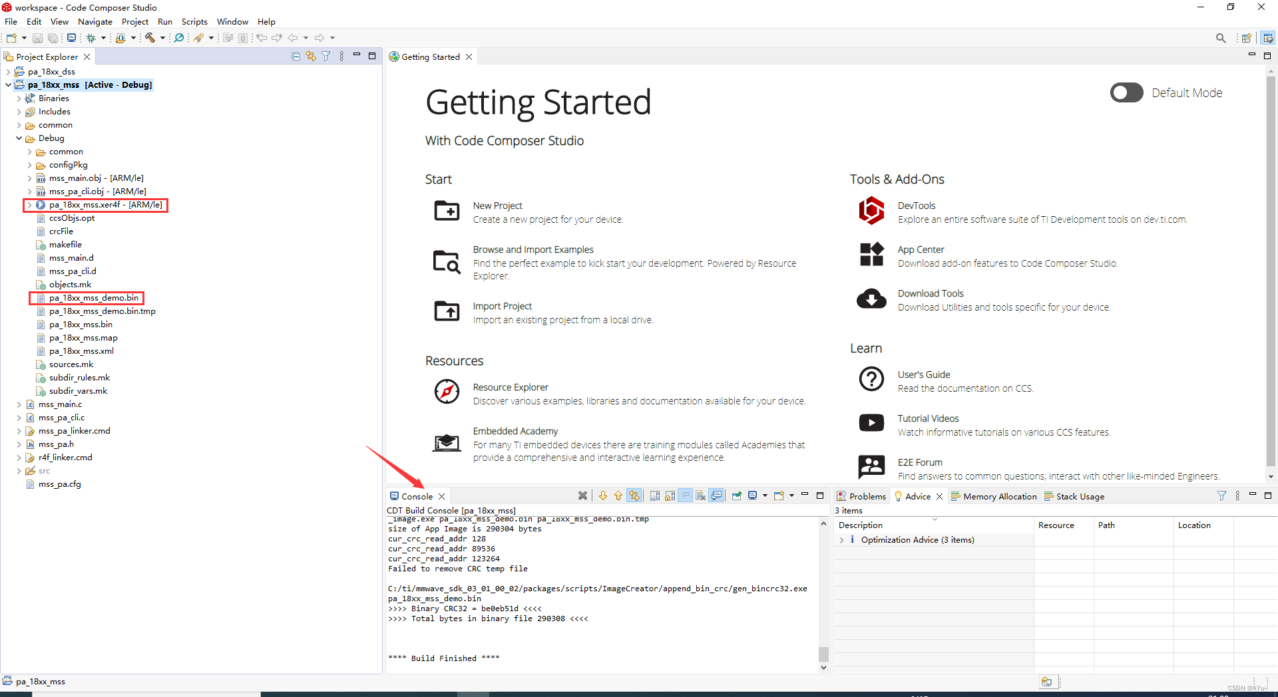Screen dimensions: 1278x697
Task: Click the Previous Error up arrow in Console
Action: pos(618,495)
